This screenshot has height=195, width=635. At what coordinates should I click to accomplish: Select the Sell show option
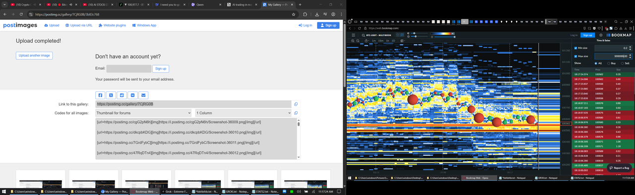point(622,64)
